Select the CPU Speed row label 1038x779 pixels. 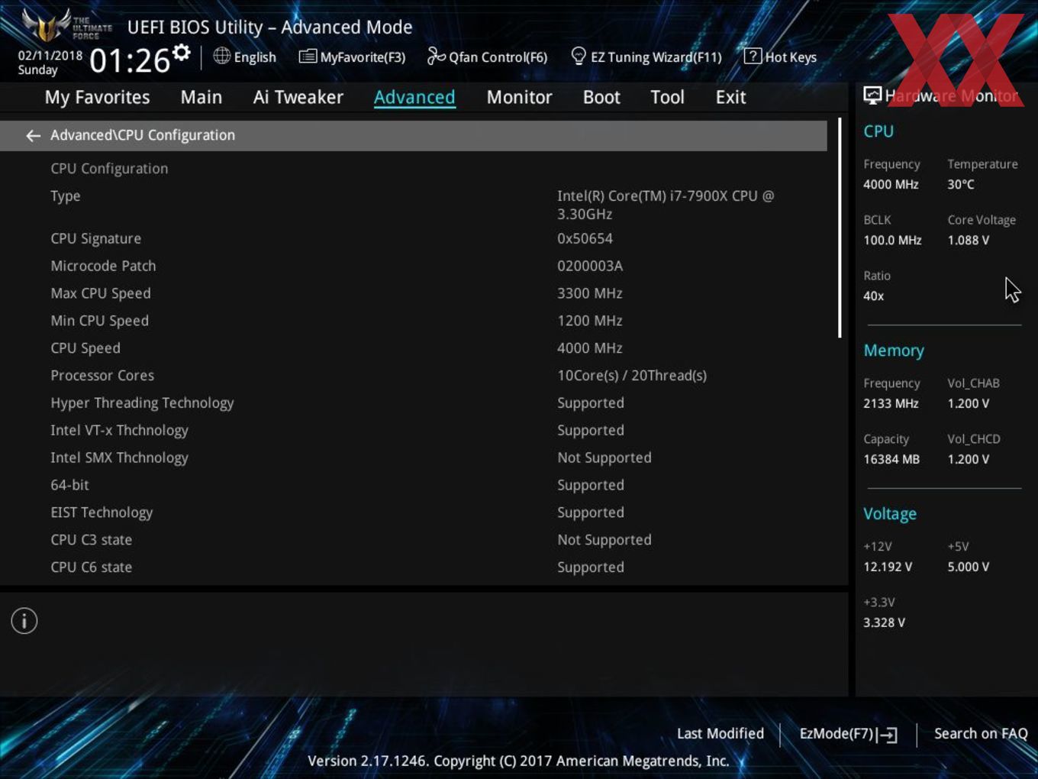click(85, 348)
